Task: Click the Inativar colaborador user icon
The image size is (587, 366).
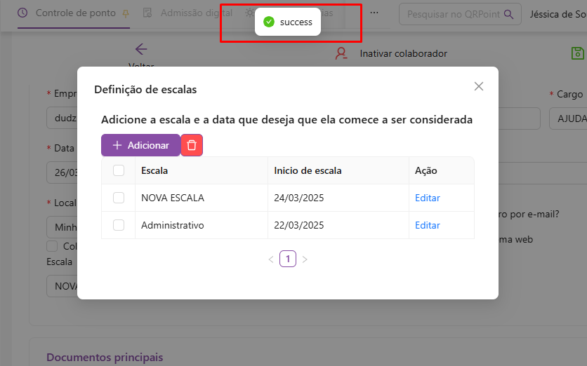Action: (x=341, y=53)
